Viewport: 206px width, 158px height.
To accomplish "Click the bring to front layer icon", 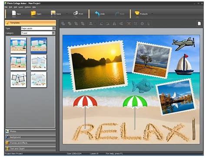I will (63, 23).
